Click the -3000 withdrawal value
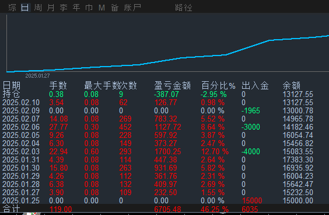329x215 pixels. [x=251, y=127]
